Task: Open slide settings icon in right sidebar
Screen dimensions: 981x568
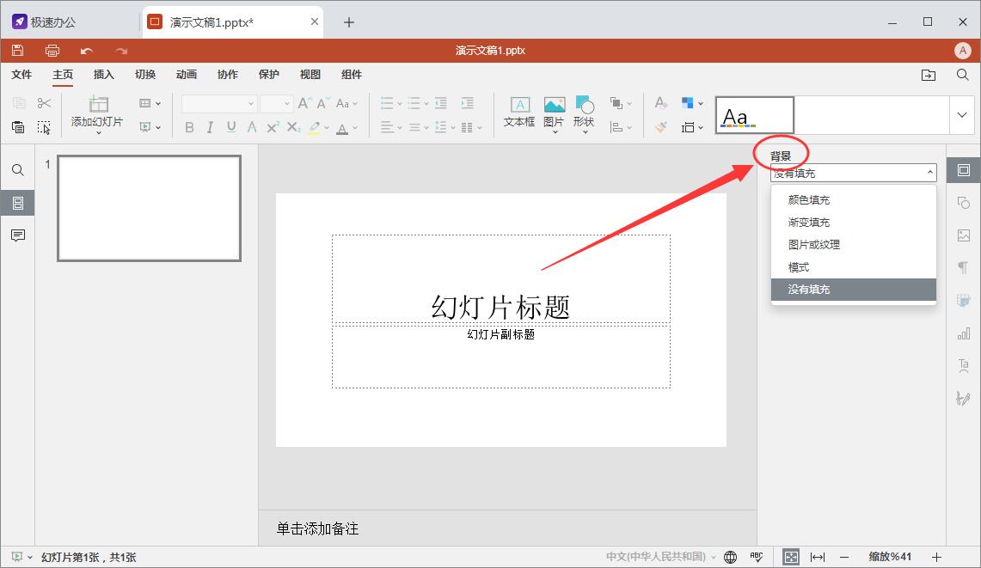Action: [x=964, y=170]
